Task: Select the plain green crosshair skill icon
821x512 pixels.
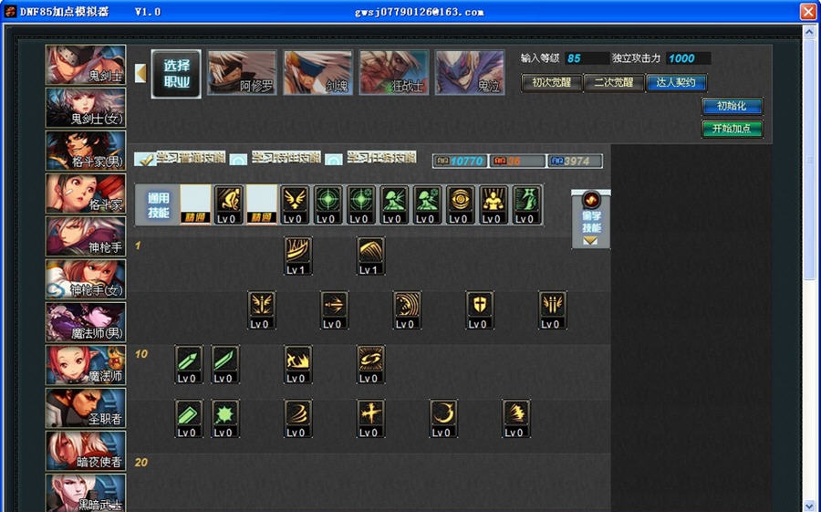Action: [328, 204]
